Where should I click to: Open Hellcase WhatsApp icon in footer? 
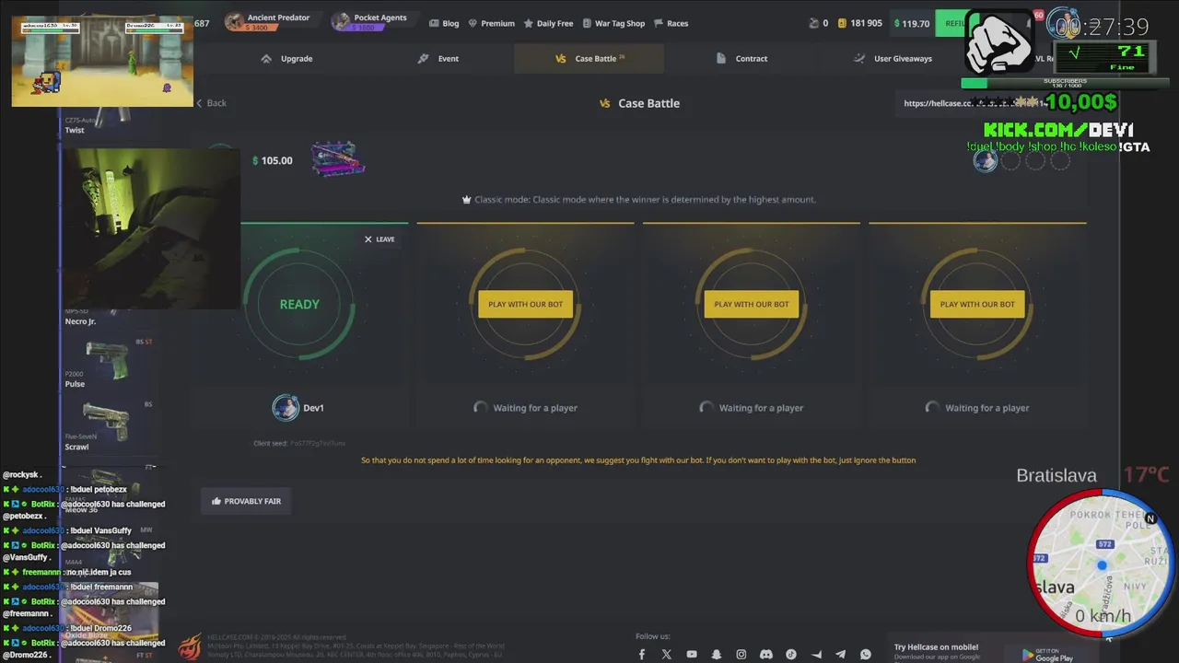coord(866,655)
